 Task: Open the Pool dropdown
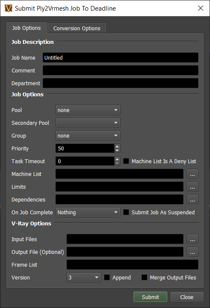click(x=88, y=110)
